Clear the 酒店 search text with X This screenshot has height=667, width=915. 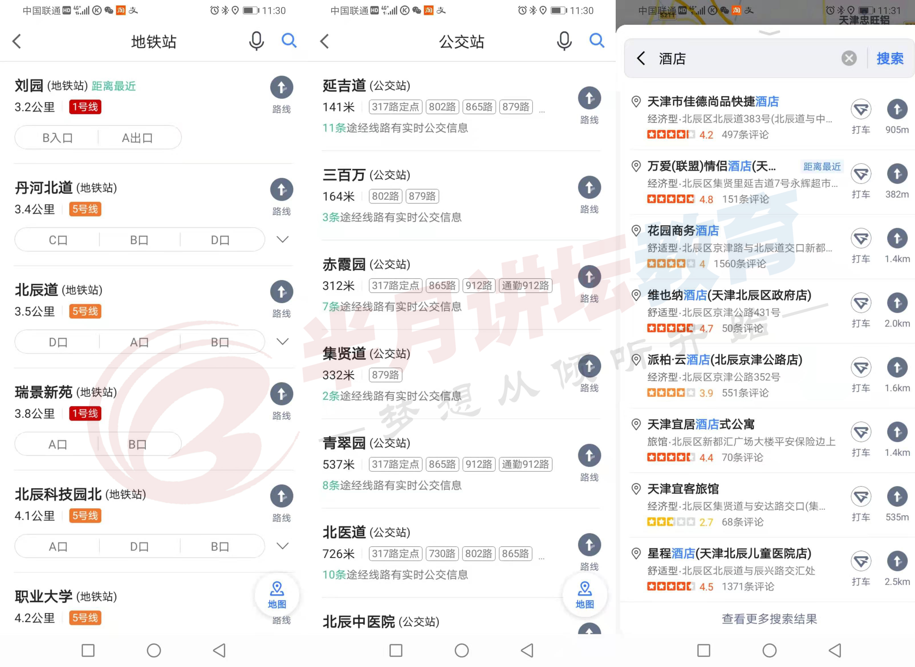click(849, 58)
